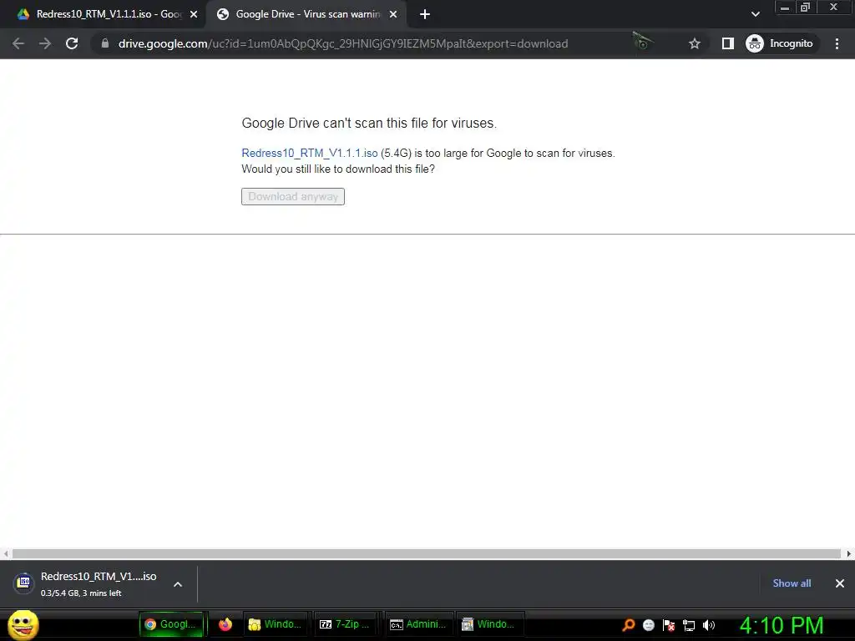Viewport: 855px width, 641px height.
Task: Open the network connection tray icon
Action: click(x=689, y=625)
